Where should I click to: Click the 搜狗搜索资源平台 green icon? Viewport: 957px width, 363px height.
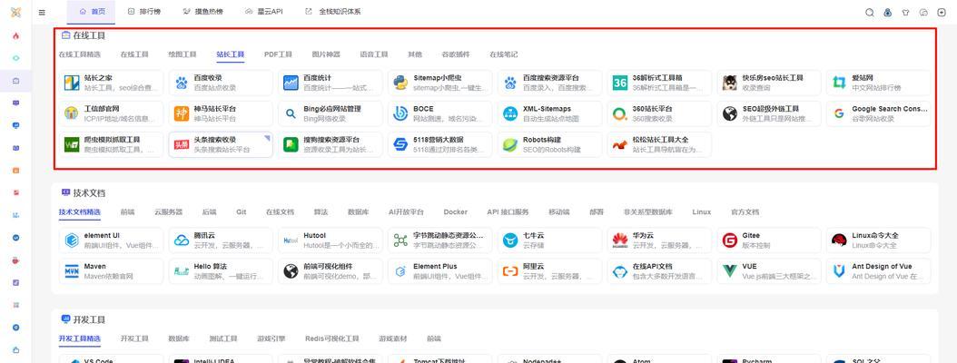click(x=291, y=144)
